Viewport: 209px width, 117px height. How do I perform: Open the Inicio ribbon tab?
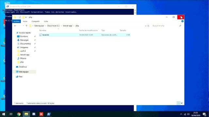tap(25, 21)
